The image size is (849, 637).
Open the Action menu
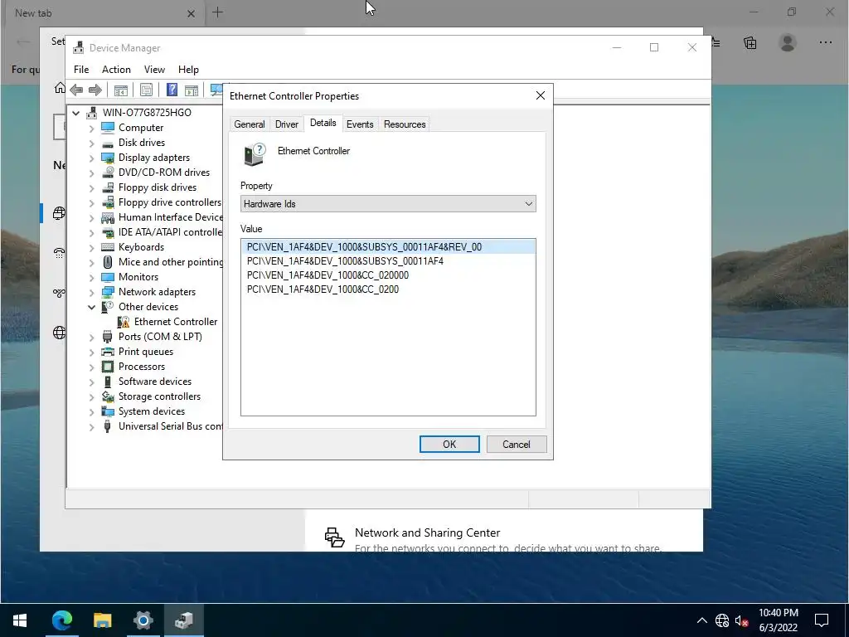116,70
